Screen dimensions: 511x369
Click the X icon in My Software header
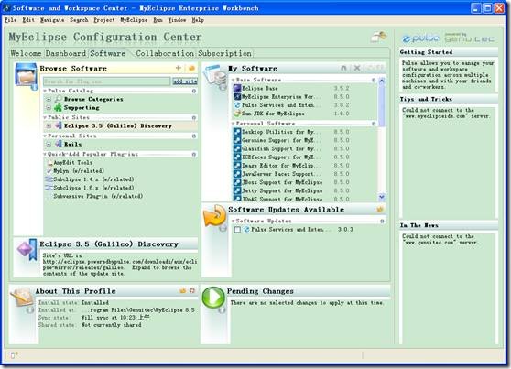click(x=357, y=68)
